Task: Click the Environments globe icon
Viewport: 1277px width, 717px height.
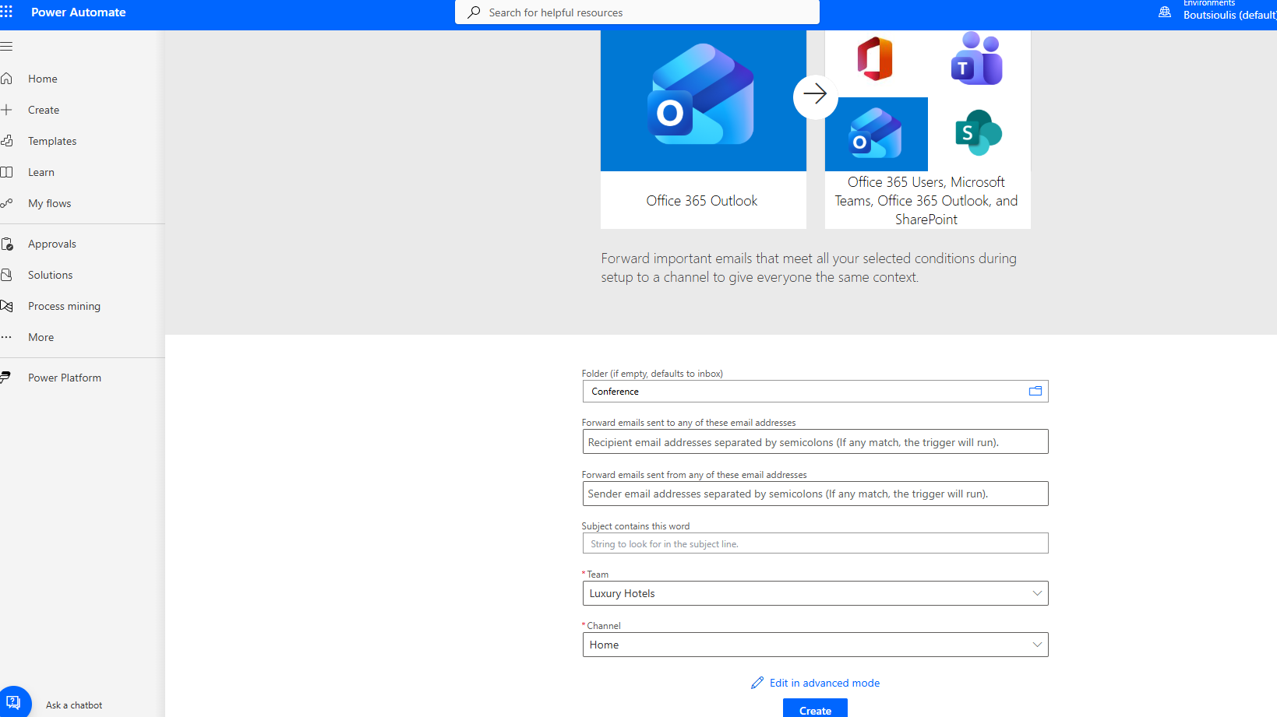Action: click(x=1165, y=12)
